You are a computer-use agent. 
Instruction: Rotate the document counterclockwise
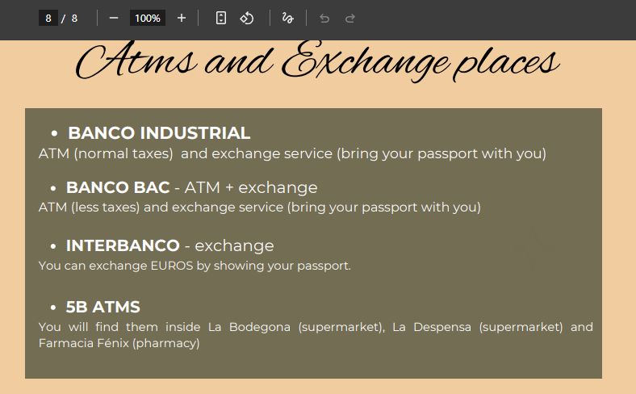[247, 18]
